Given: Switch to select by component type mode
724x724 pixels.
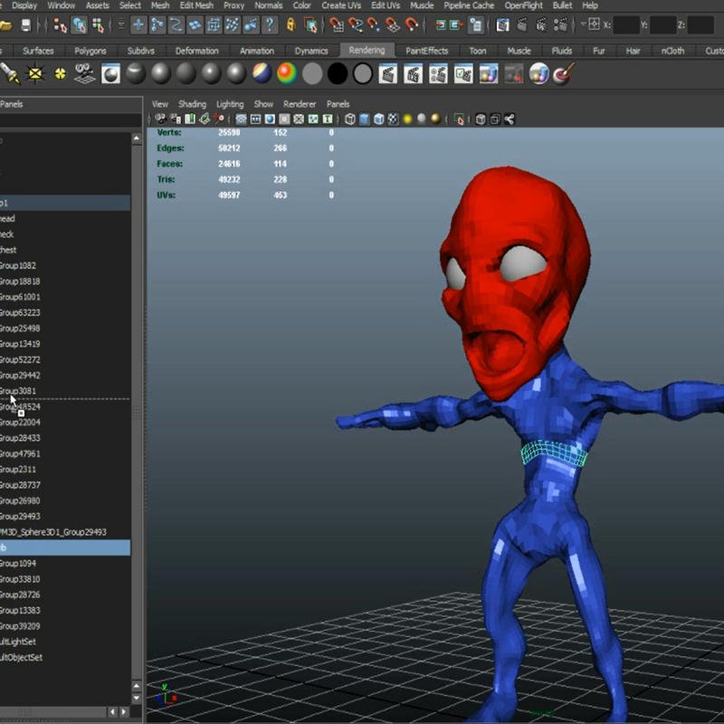Looking at the screenshot, I should point(98,25).
